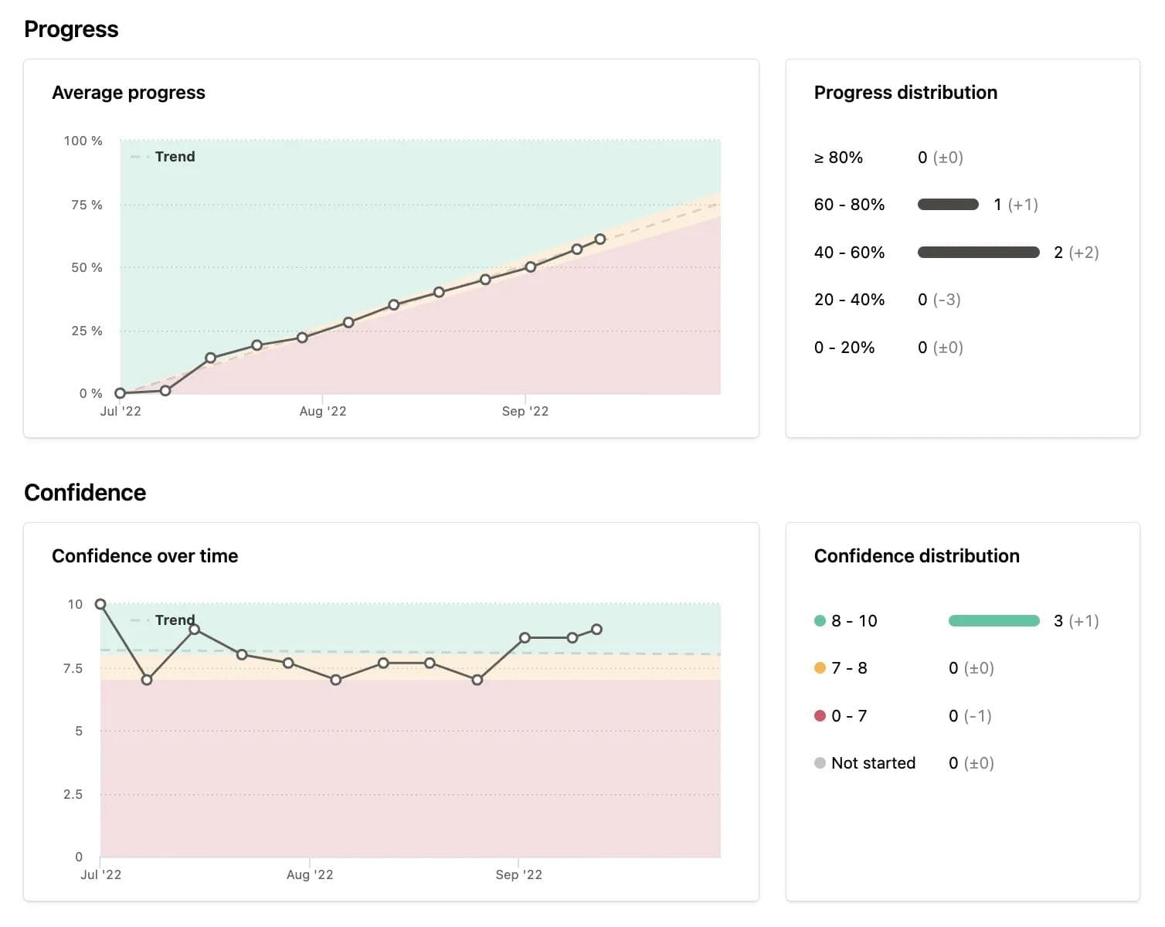Expand the 20 - 40% distribution row
Screen dimensions: 1165x927
click(849, 300)
